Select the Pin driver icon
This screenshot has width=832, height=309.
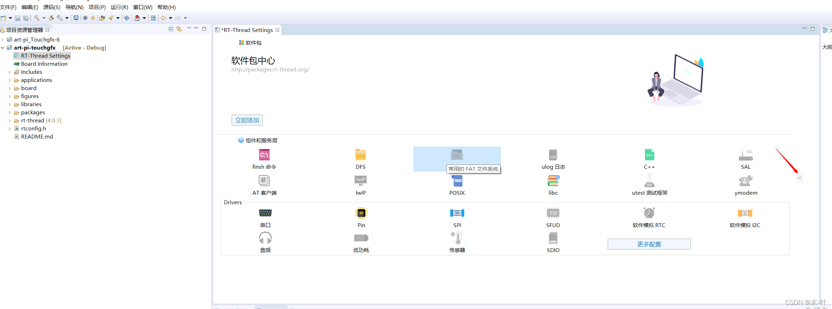361,213
